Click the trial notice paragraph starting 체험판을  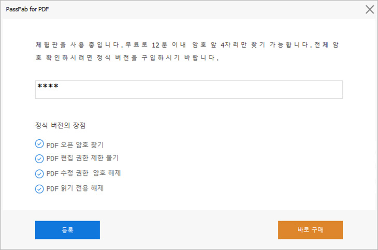[x=187, y=51]
